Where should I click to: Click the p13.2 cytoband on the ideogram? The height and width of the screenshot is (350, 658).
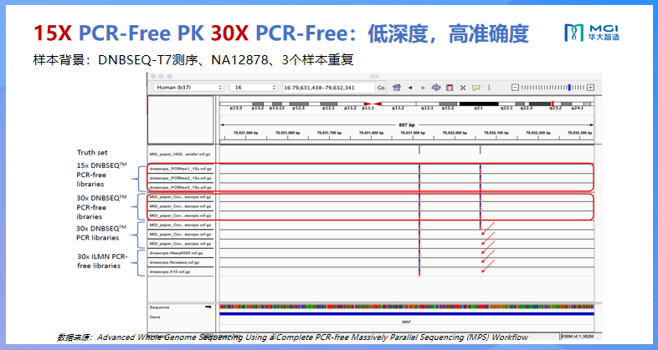[258, 104]
